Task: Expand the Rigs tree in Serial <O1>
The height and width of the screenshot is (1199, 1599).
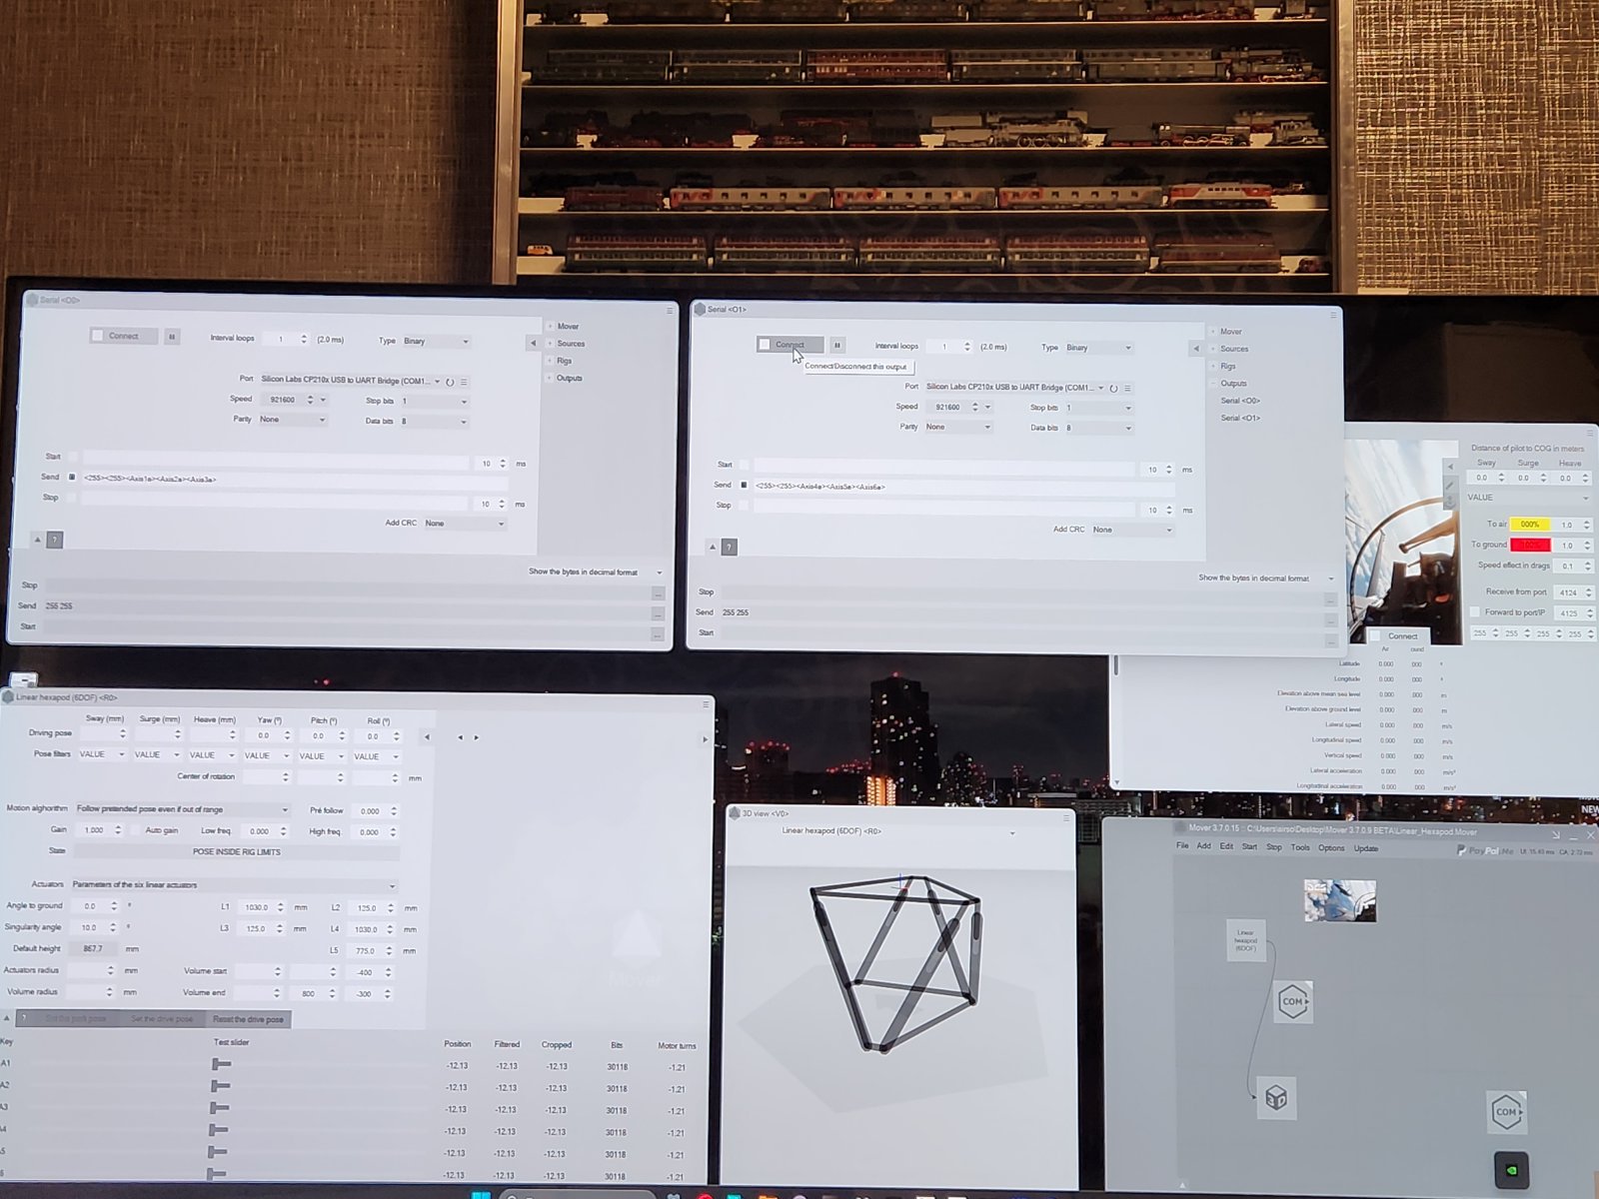Action: pos(1213,367)
